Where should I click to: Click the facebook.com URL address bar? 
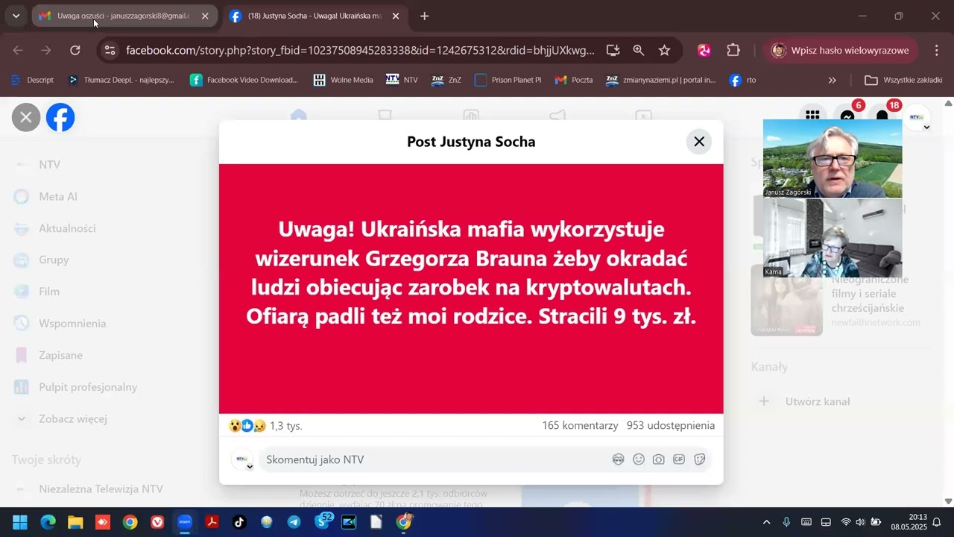pyautogui.click(x=360, y=50)
